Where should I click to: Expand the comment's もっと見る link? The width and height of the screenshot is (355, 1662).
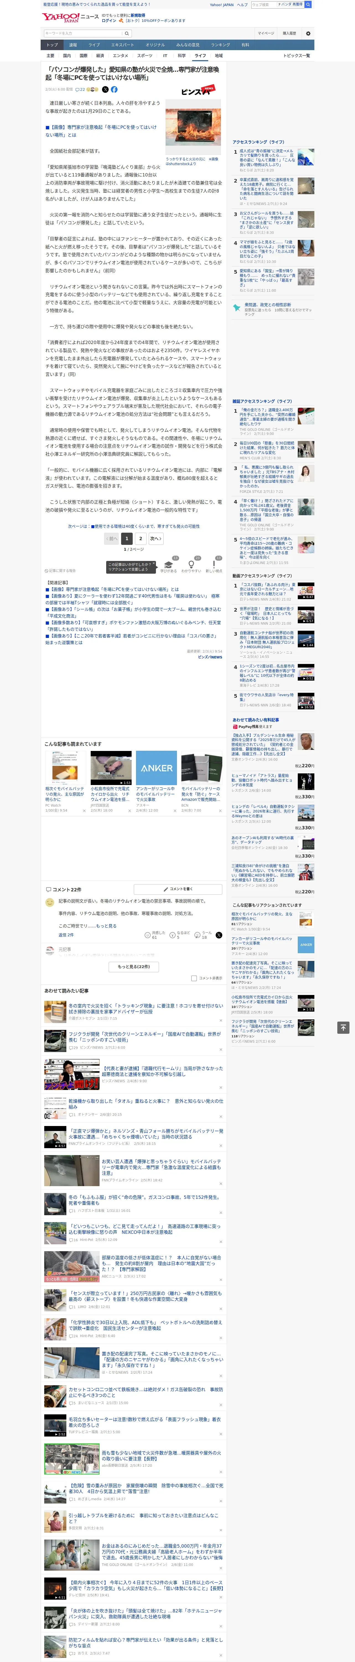(106, 925)
